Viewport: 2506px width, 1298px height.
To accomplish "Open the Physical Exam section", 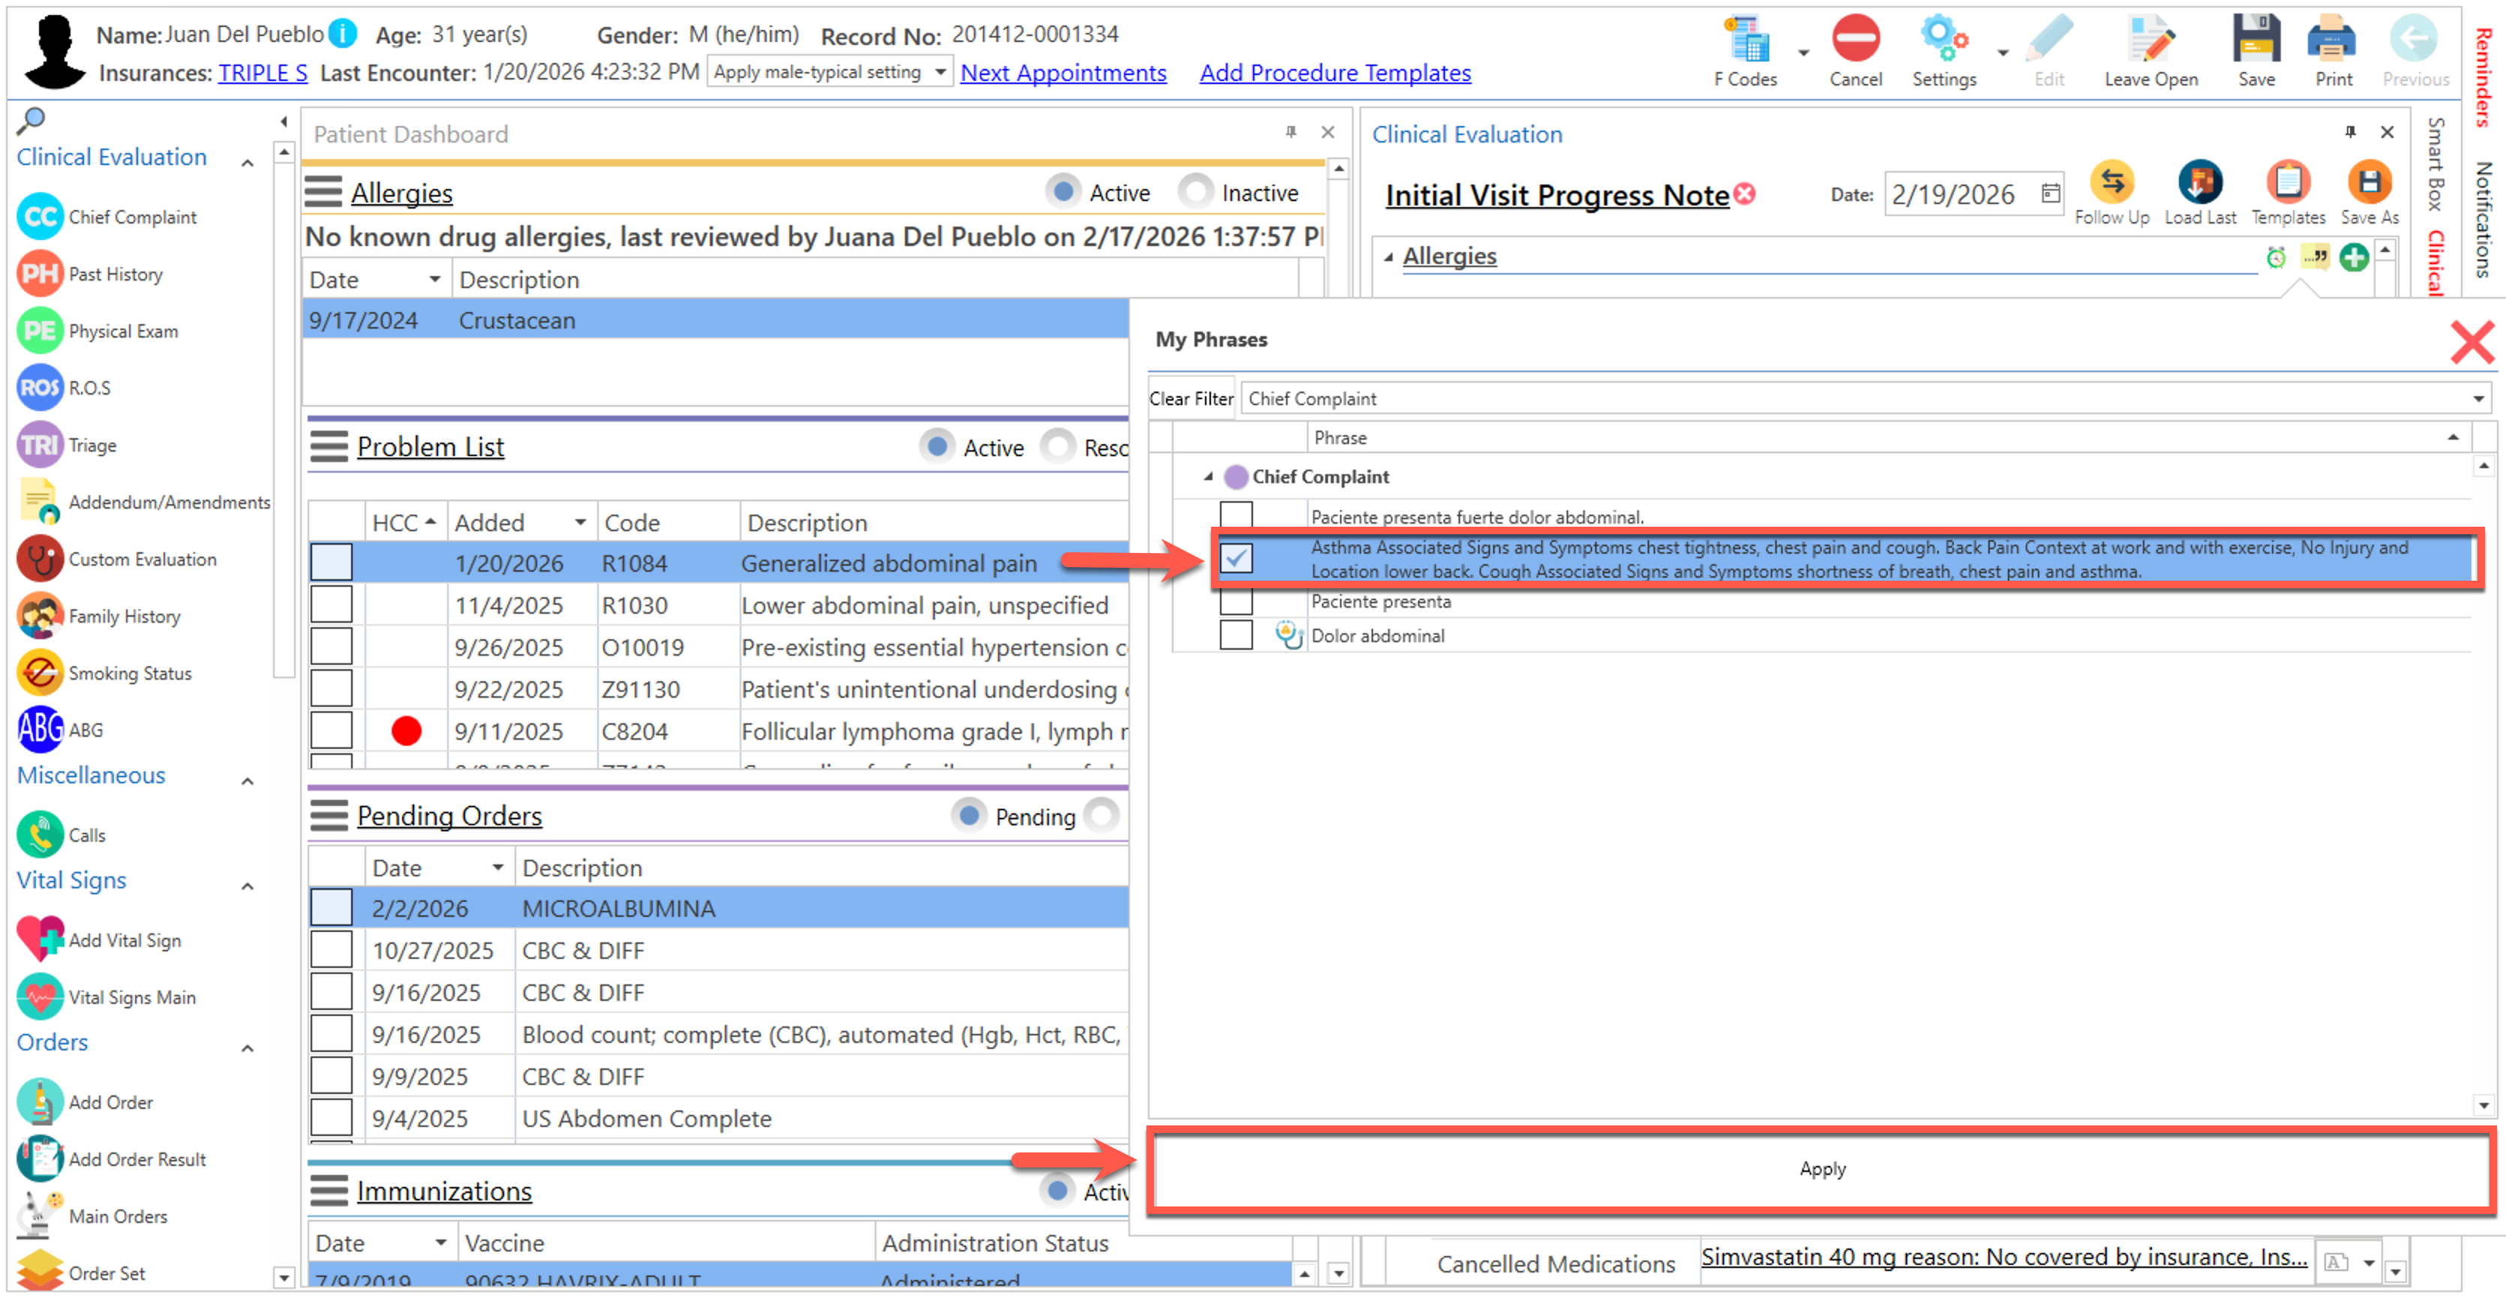I will (122, 331).
